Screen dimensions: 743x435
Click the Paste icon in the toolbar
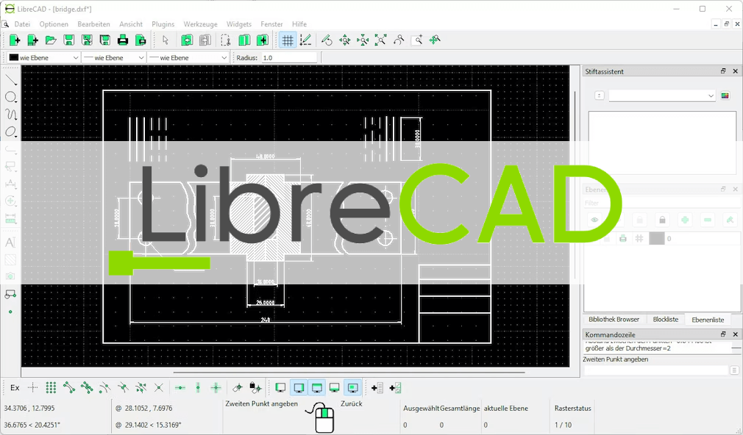pos(262,40)
